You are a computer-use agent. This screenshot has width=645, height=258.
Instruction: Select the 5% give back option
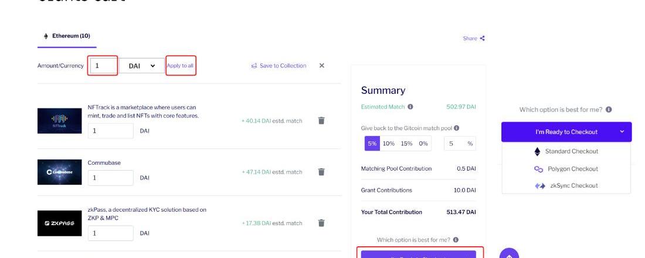coord(372,143)
